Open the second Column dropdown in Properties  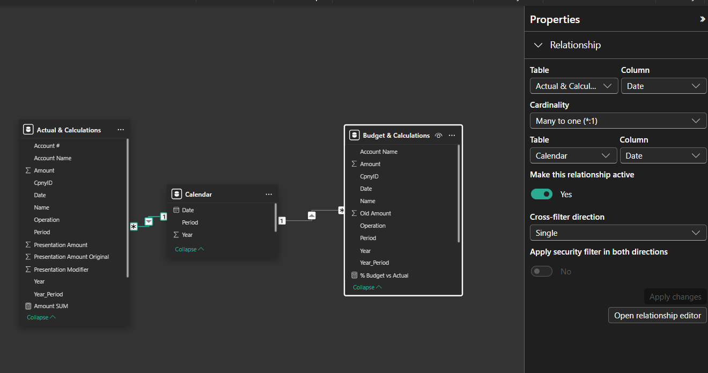(x=663, y=156)
